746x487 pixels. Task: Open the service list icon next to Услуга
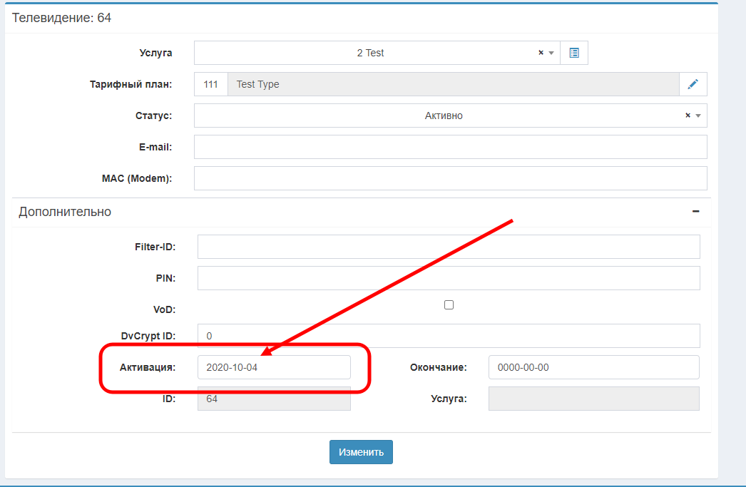(x=574, y=53)
